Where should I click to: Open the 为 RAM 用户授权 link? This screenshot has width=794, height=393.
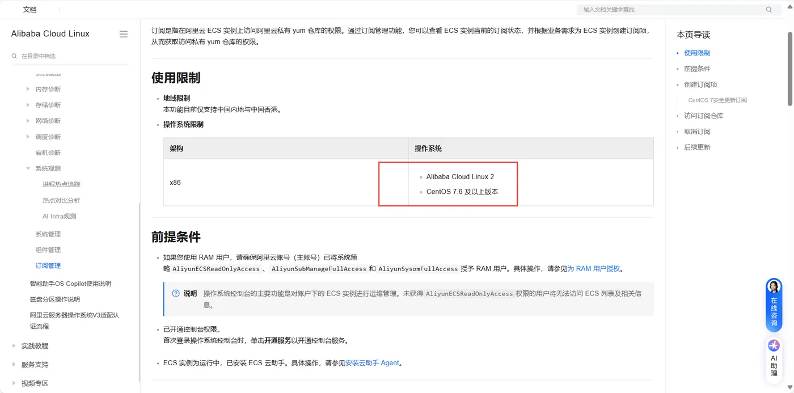coord(594,269)
